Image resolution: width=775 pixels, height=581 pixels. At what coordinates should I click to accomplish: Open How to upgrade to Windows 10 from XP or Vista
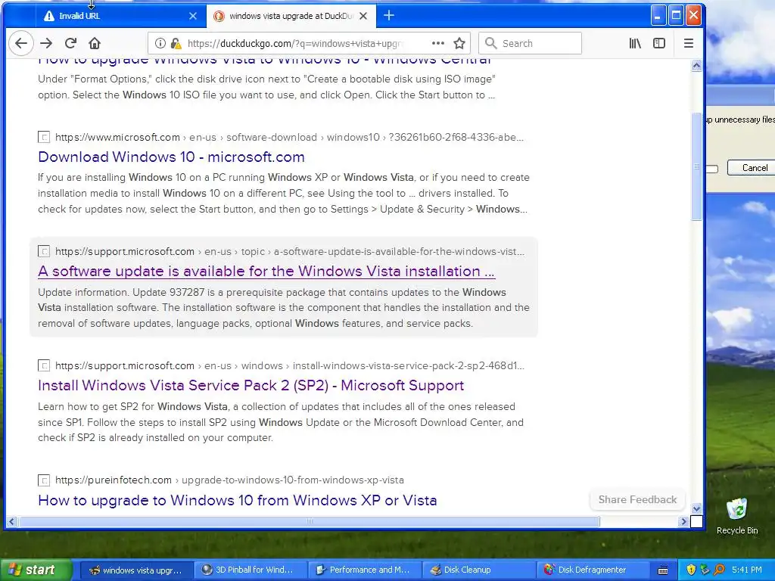tap(237, 500)
